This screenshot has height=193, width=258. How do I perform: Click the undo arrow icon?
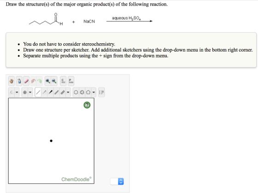33,81
